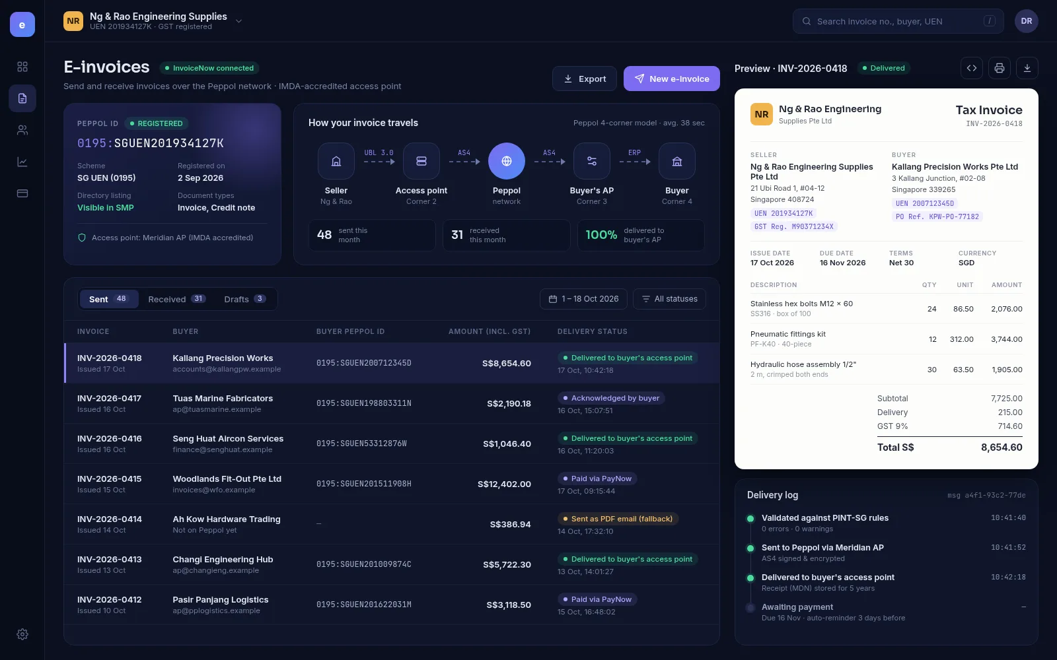Download the previewed invoice
This screenshot has height=660, width=1057.
(1027, 68)
